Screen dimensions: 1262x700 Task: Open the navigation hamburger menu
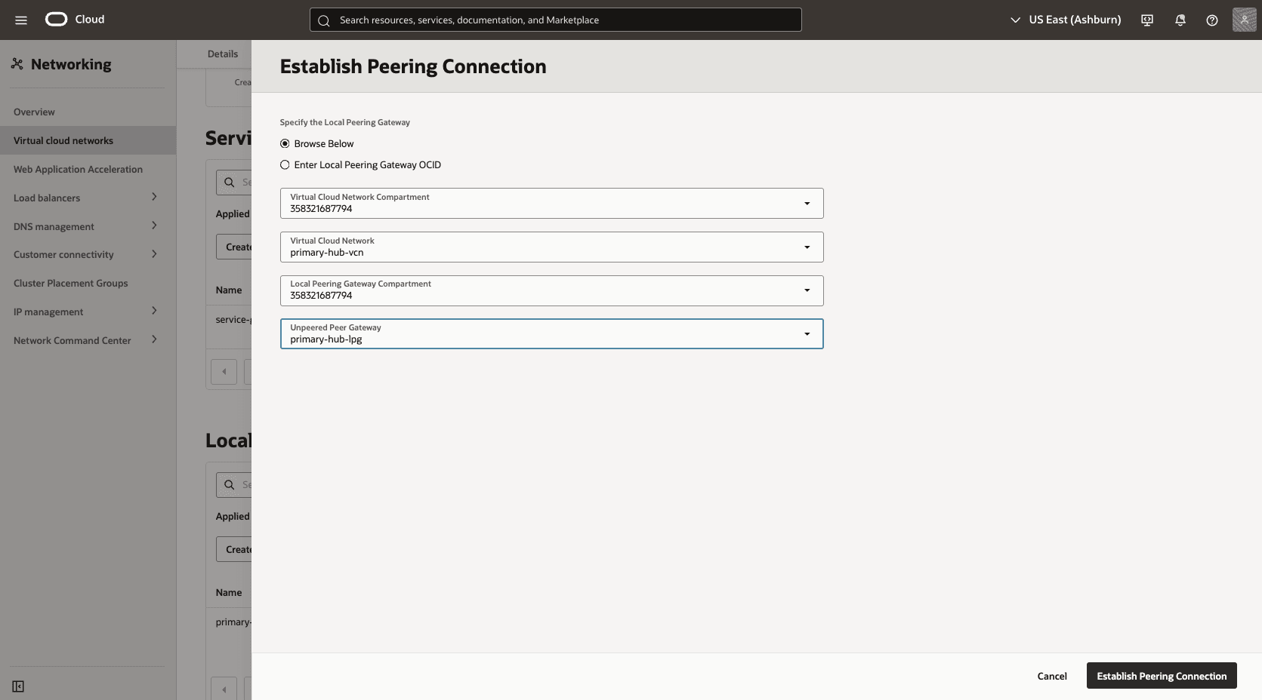(x=21, y=20)
